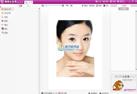Viewport: 137px width, 94px height.
Task: Expand the 全部 filter dropdown
Action: point(24,6)
